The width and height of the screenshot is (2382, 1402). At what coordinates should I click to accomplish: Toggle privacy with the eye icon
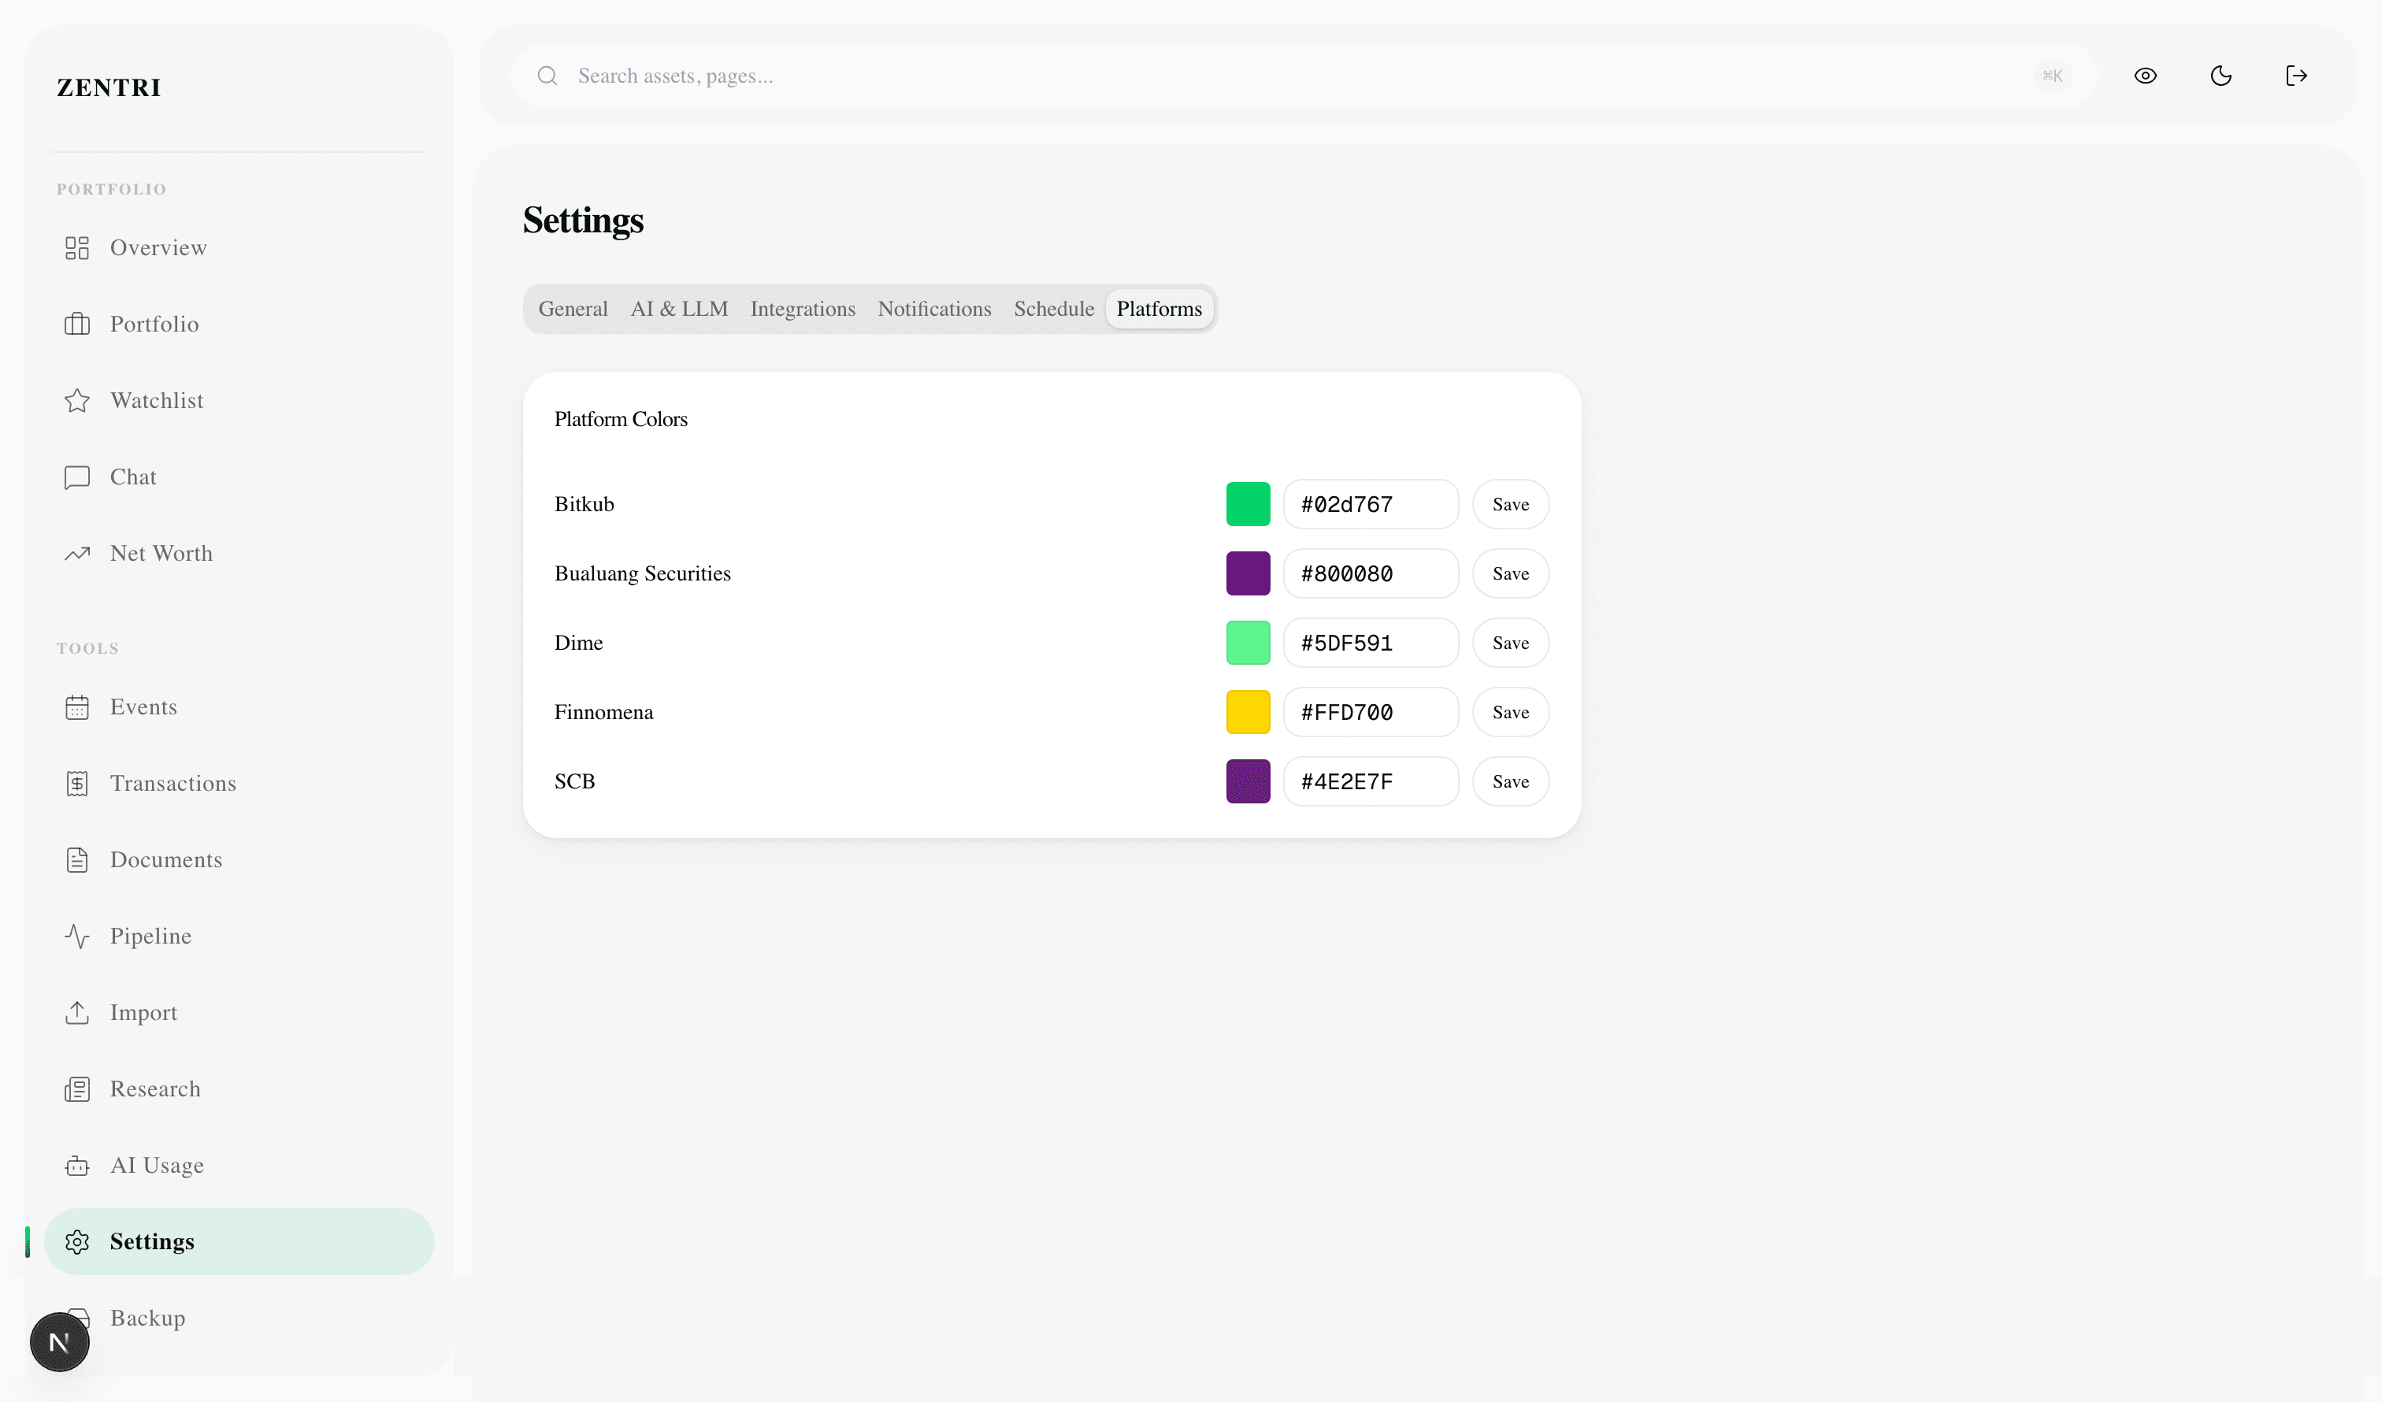tap(2145, 76)
